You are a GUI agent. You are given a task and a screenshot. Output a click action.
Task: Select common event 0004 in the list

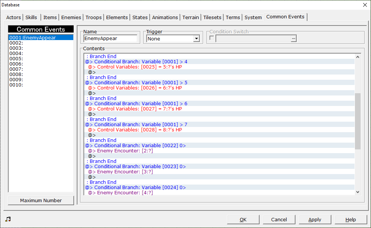41,53
